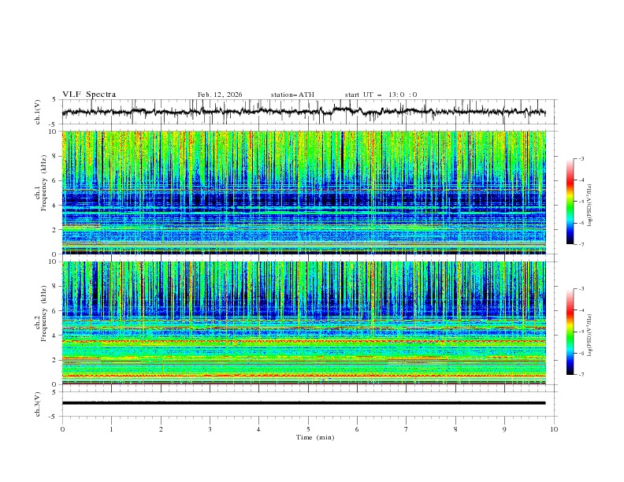This screenshot has height=482, width=624.
Task: Click the "station=ATH" header label
Action: click(292, 95)
